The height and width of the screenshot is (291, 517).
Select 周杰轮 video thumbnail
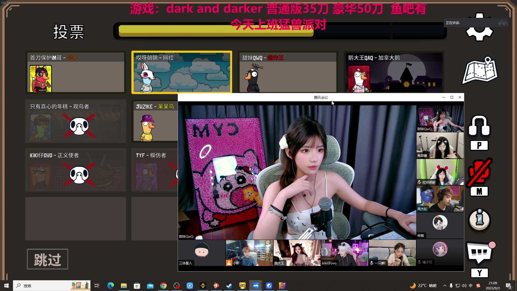coord(440,198)
